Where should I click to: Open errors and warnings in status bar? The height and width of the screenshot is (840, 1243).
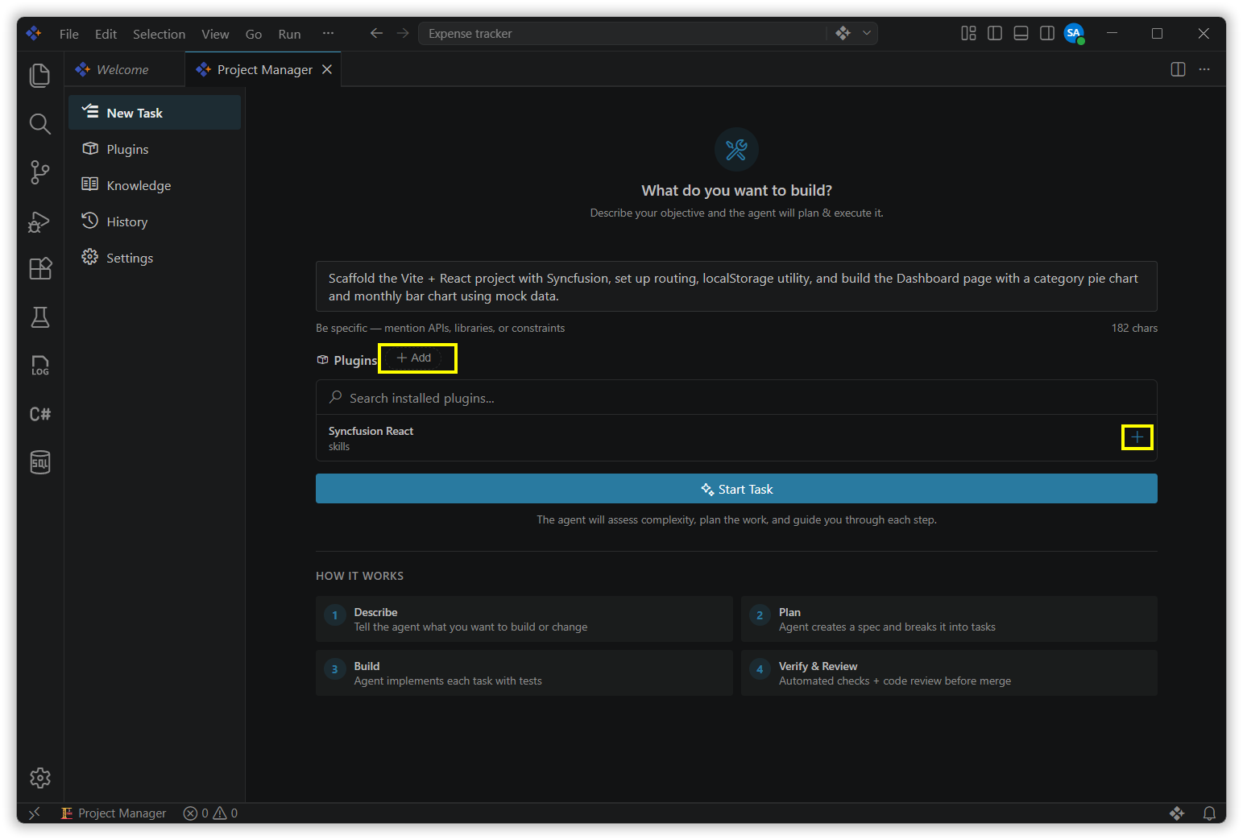pos(210,813)
